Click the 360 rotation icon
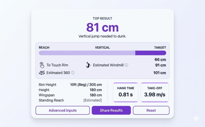The width and height of the screenshot is (205, 127). point(42,73)
